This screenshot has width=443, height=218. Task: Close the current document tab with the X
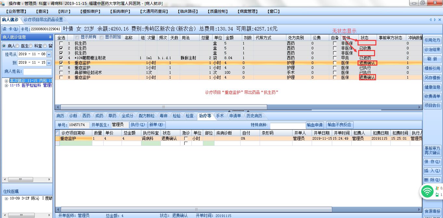439,20
